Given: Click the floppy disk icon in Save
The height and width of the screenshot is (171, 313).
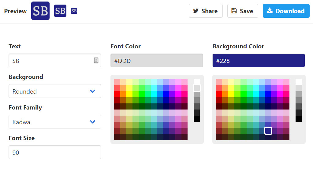Looking at the screenshot, I should (x=234, y=11).
